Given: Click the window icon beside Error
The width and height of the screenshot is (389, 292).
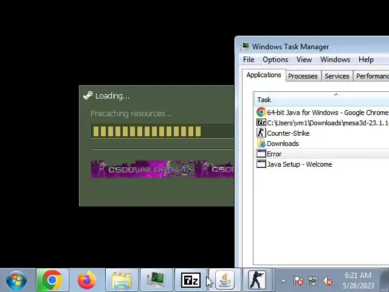Looking at the screenshot, I should 261,153.
